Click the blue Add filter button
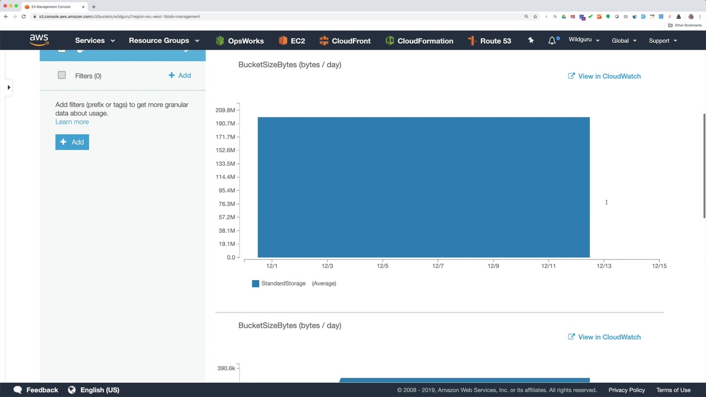Screen dimensions: 706x397 72,142
